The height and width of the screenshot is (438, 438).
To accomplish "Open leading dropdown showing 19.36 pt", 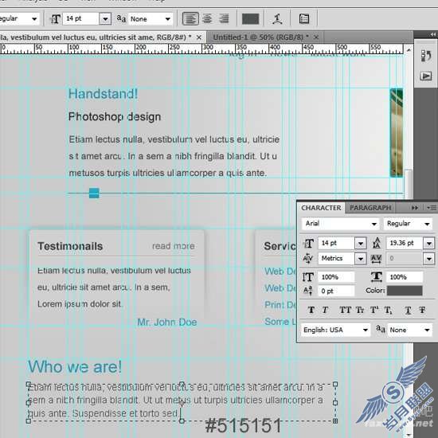I will click(x=428, y=244).
